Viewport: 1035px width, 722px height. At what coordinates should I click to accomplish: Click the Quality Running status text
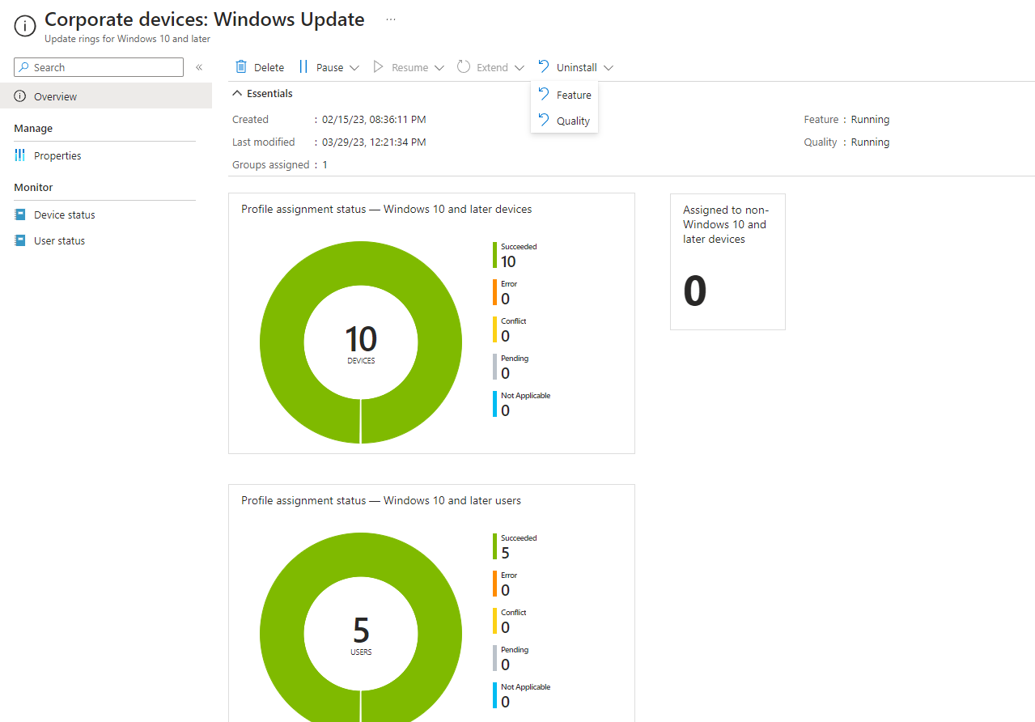(870, 142)
